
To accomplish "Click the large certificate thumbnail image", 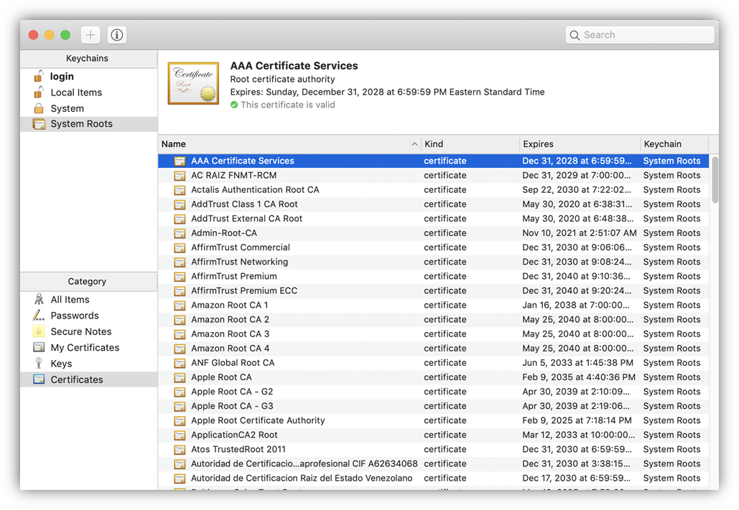I will pyautogui.click(x=193, y=83).
